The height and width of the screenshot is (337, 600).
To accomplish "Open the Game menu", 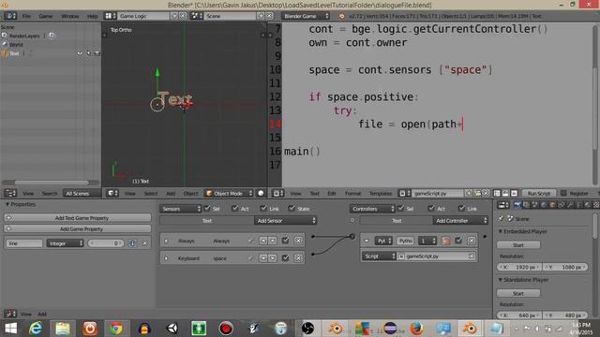I will 46,16.
